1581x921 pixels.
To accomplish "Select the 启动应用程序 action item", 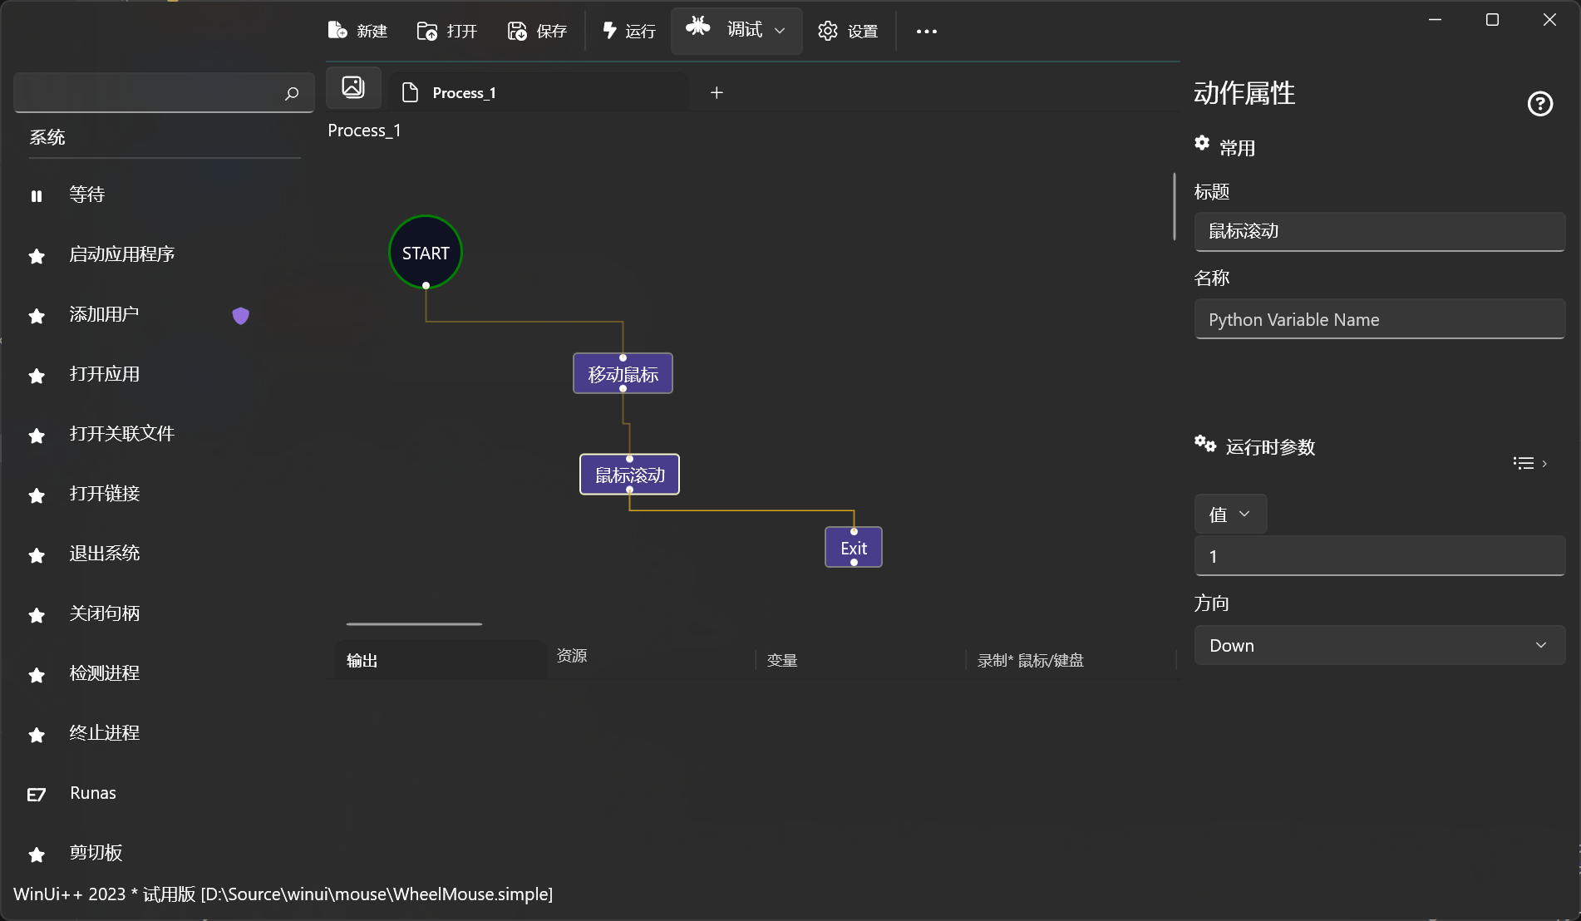I will click(x=122, y=254).
